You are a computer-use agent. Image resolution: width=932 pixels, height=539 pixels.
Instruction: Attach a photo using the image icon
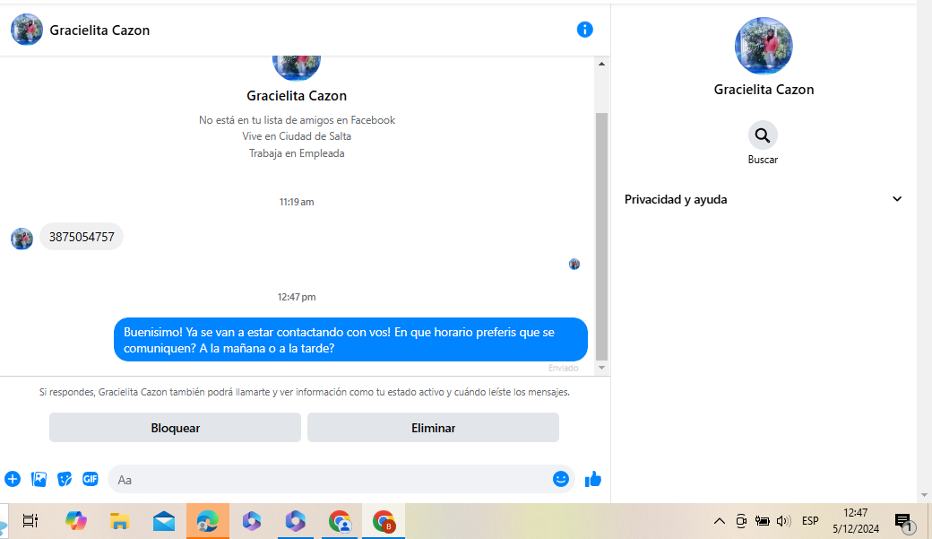(39, 479)
